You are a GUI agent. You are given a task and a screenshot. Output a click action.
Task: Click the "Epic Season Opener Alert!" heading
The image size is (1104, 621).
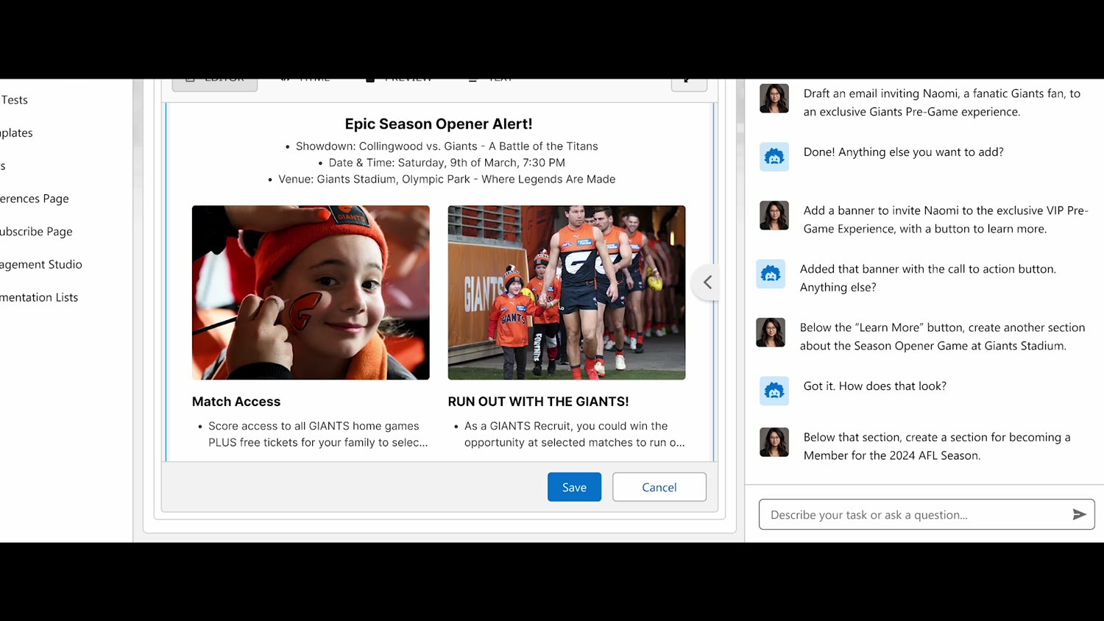[439, 124]
